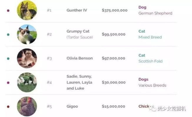Image resolution: width=192 pixels, height=117 pixels.
Task: Open the Grumpy Cat name link
Action: (x=78, y=31)
